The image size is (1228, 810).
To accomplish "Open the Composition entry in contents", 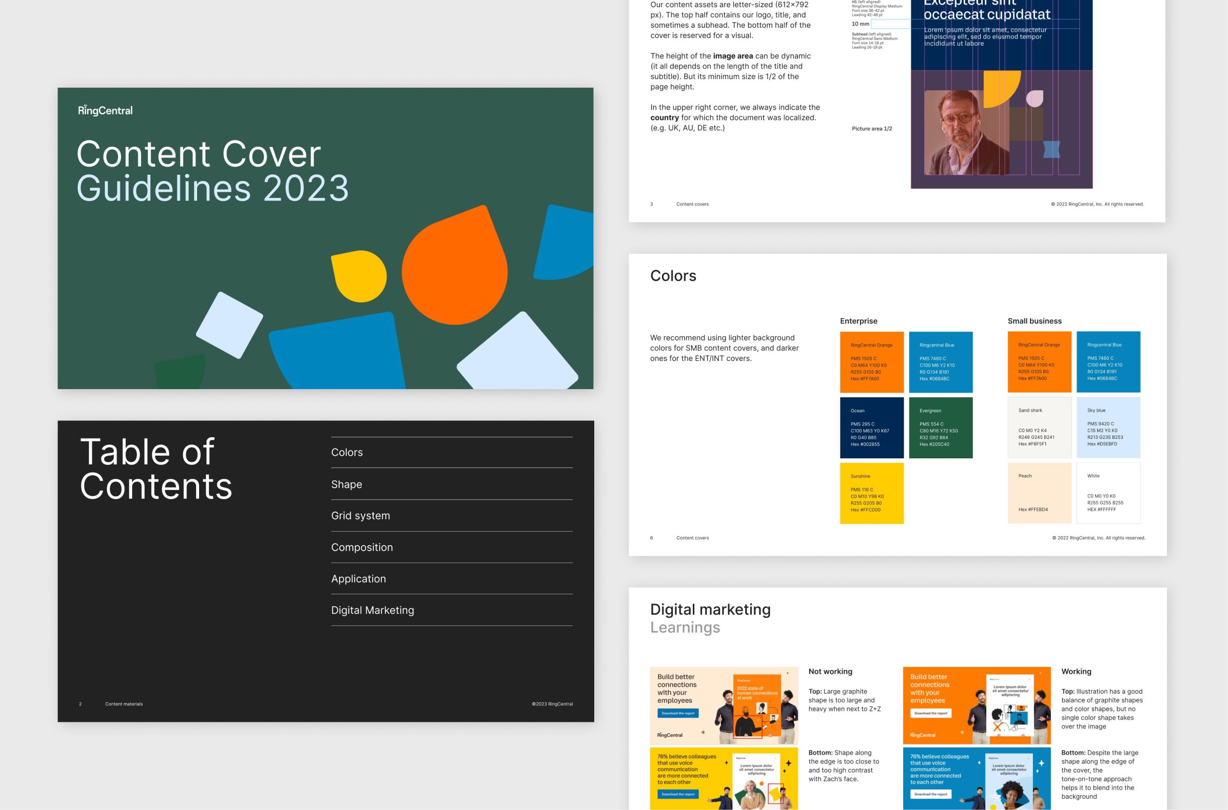I will click(362, 548).
